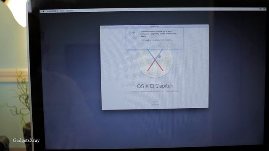The height and width of the screenshot is (151, 269).
Task: Open the Window menu
Action: click(x=69, y=11)
